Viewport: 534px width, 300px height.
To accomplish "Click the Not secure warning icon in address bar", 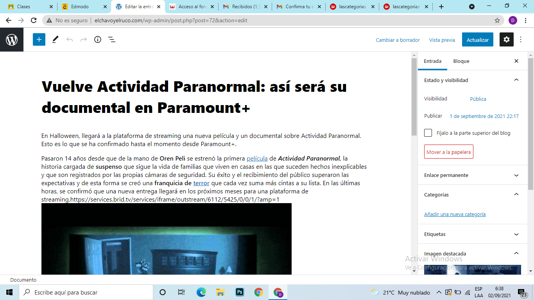I will pyautogui.click(x=50, y=20).
